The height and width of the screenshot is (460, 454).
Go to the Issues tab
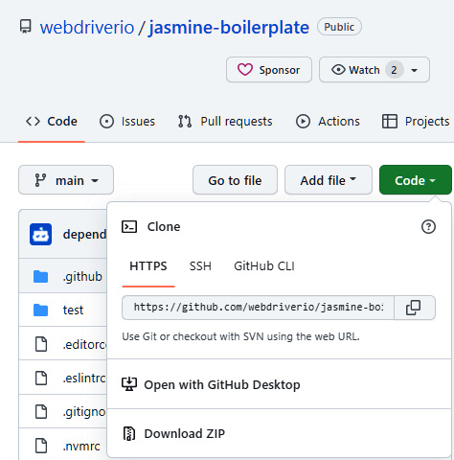(127, 122)
